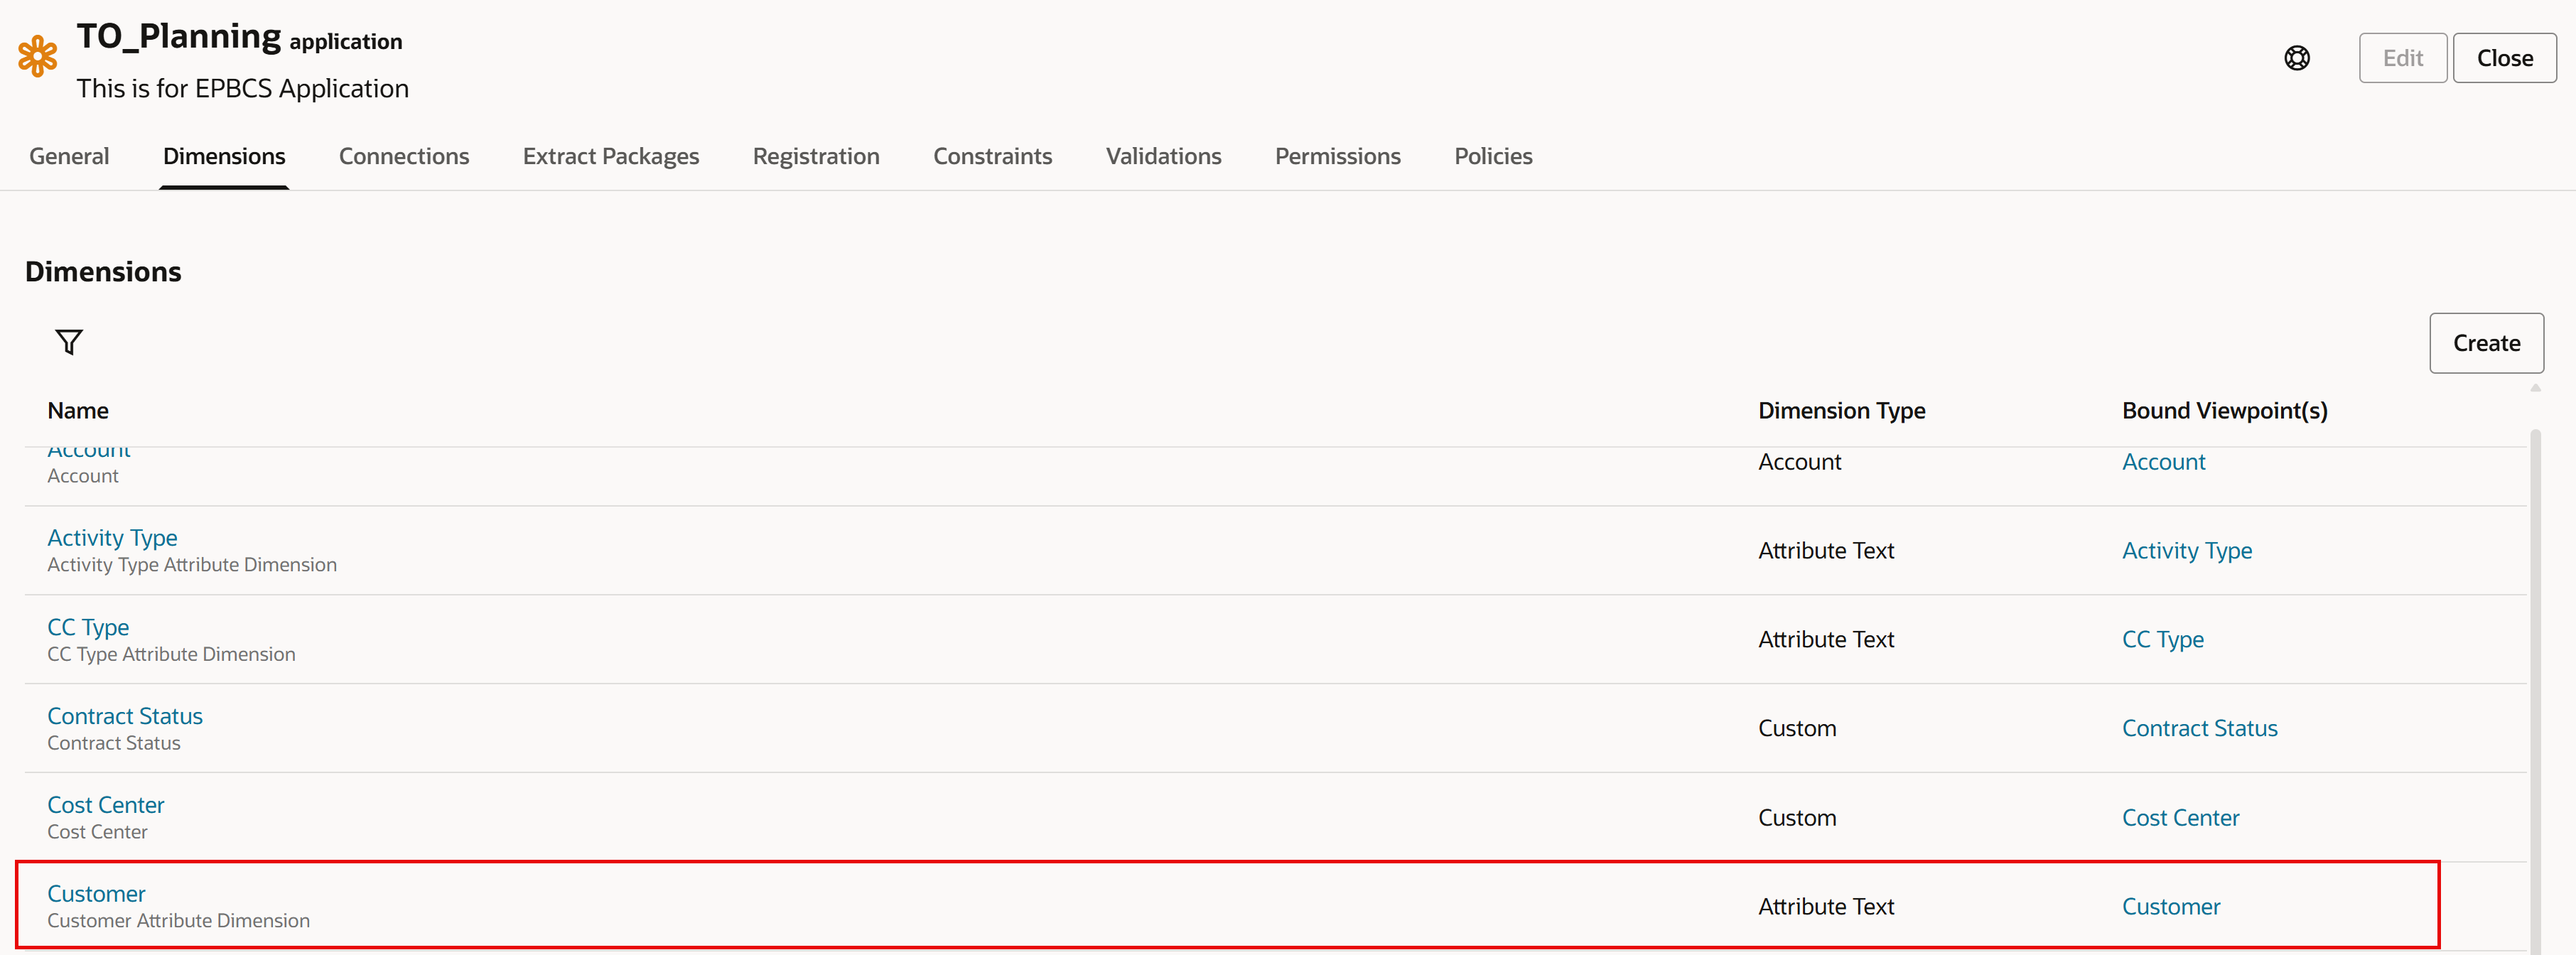This screenshot has width=2576, height=955.
Task: Open the Policies tab
Action: 1493,156
